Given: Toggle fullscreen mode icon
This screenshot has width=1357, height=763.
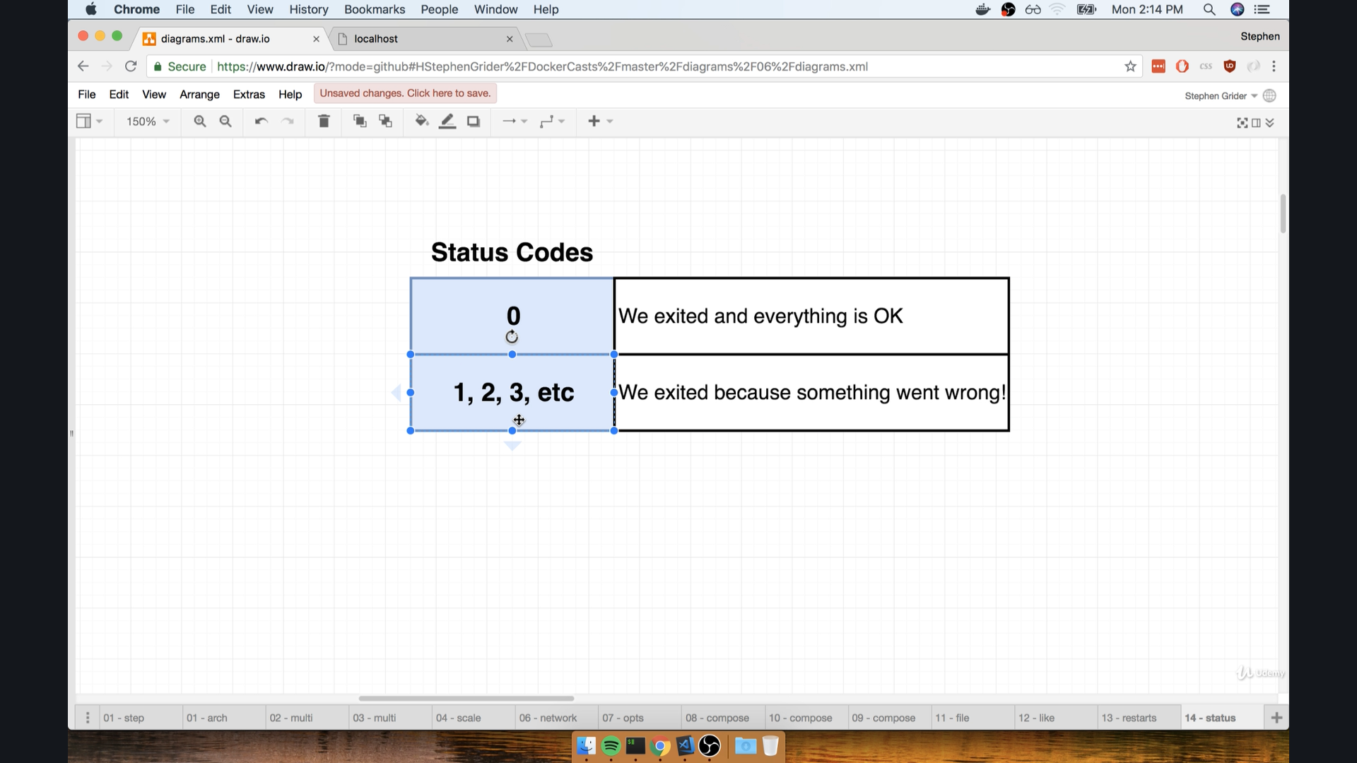Looking at the screenshot, I should [1242, 123].
